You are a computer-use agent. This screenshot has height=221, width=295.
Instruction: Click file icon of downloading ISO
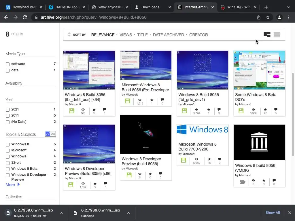coord(8,213)
